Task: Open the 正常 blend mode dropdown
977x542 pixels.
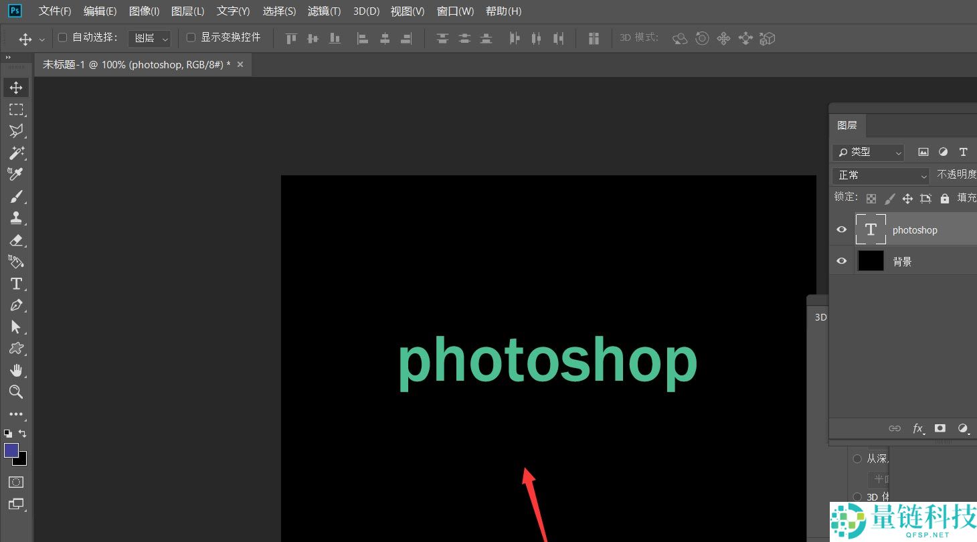Action: (881, 175)
